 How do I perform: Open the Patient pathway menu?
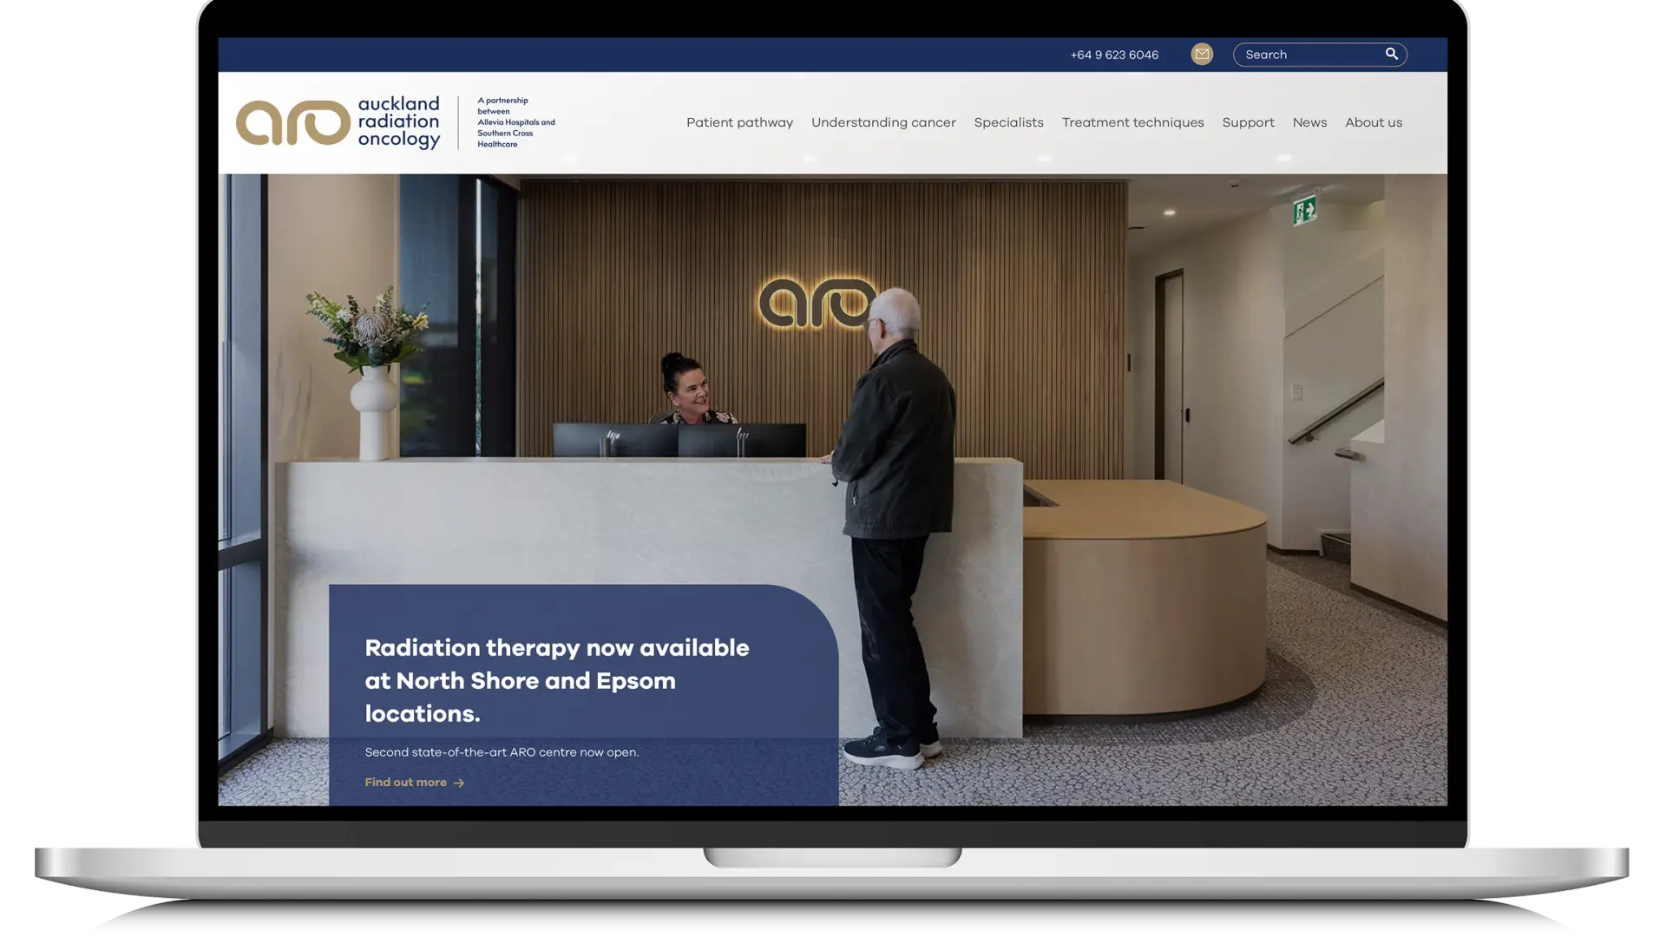(739, 122)
